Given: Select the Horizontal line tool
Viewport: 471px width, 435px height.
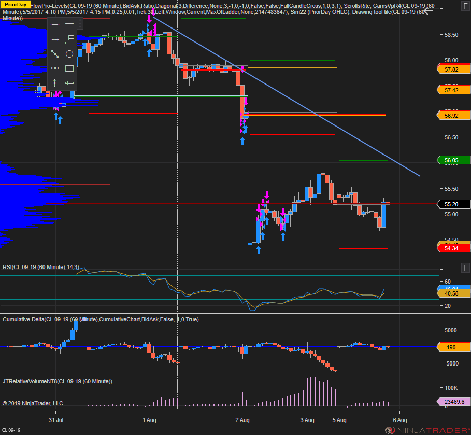Looking at the screenshot, I should coord(55,68).
